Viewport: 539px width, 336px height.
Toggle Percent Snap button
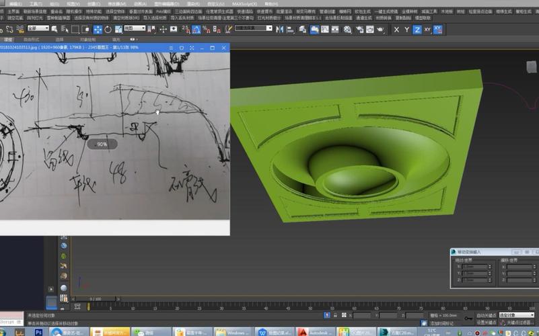pyautogui.click(x=207, y=30)
